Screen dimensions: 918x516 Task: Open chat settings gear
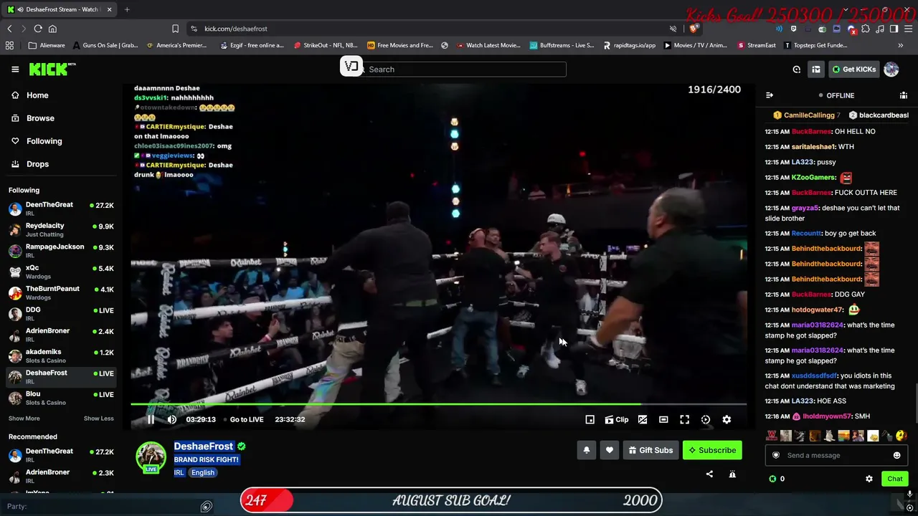pyautogui.click(x=869, y=479)
